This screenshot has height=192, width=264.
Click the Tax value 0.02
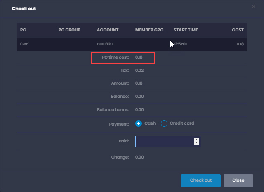pyautogui.click(x=139, y=71)
